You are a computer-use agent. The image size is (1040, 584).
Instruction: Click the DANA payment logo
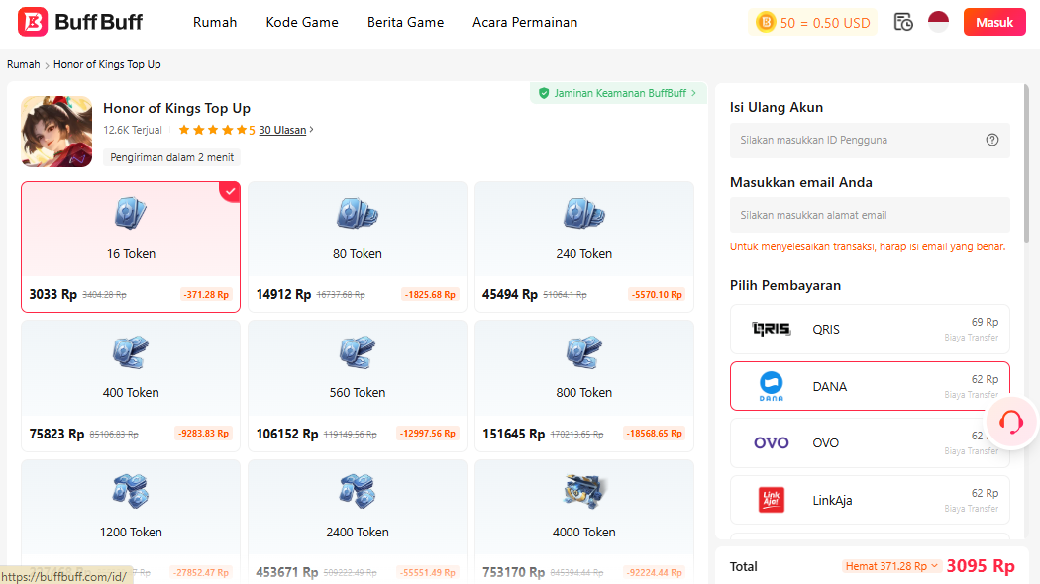(771, 385)
